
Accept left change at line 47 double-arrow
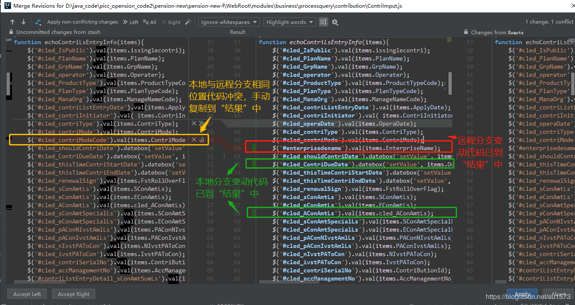coord(202,124)
